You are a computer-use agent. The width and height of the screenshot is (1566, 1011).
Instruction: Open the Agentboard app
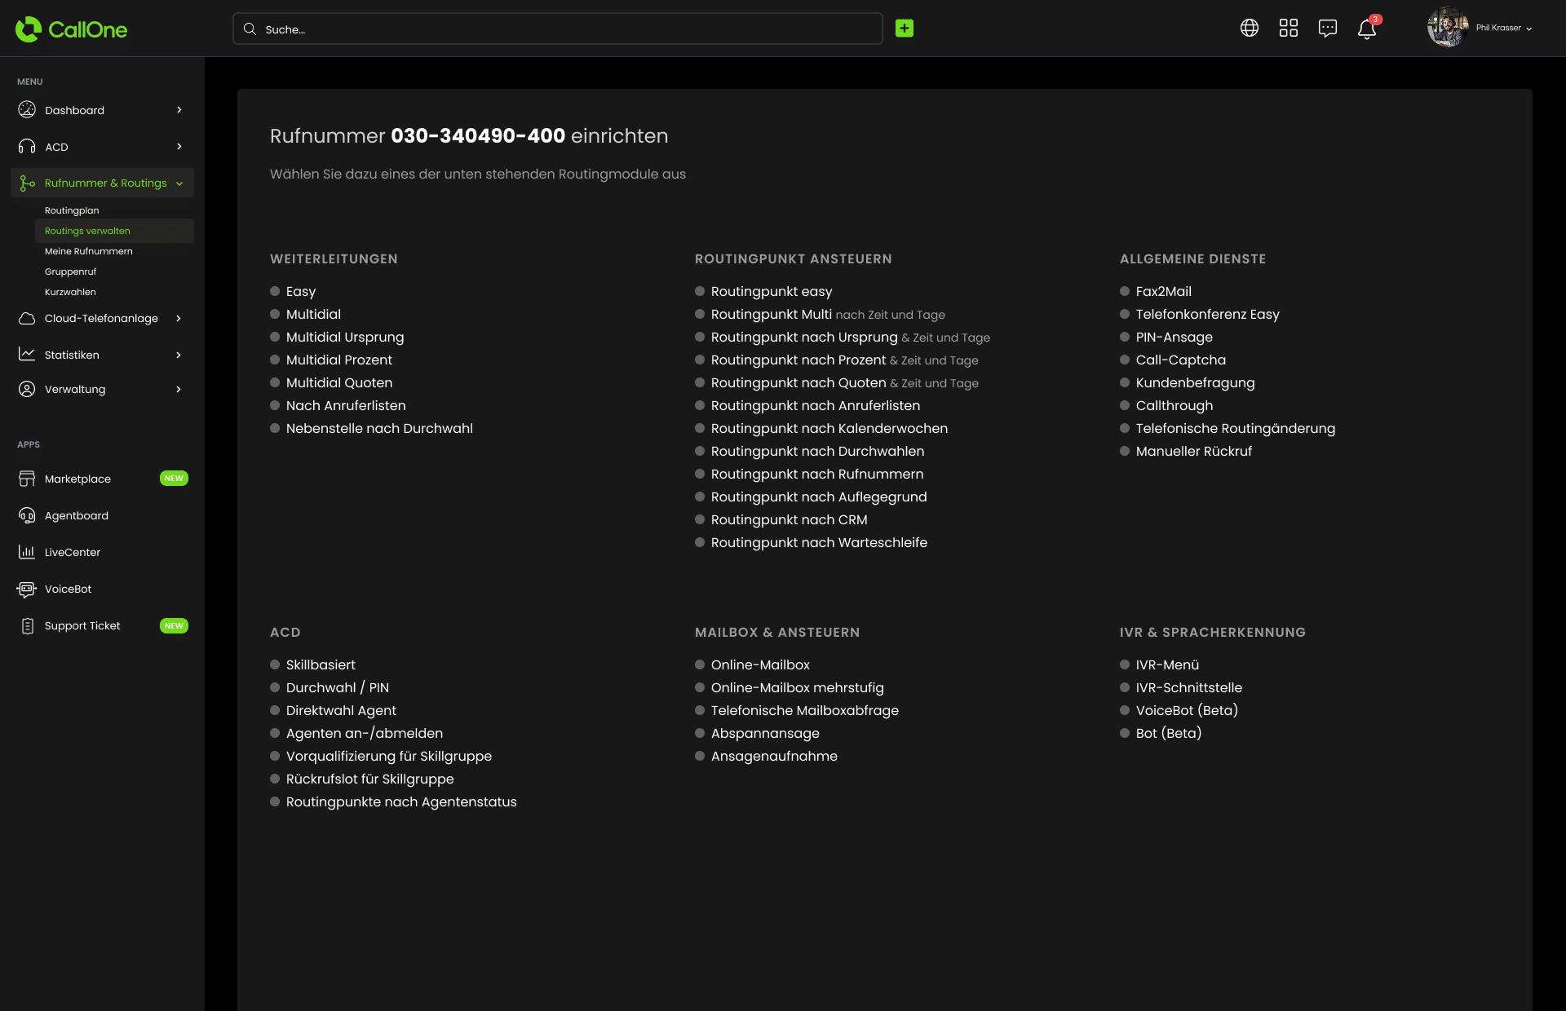pyautogui.click(x=76, y=515)
